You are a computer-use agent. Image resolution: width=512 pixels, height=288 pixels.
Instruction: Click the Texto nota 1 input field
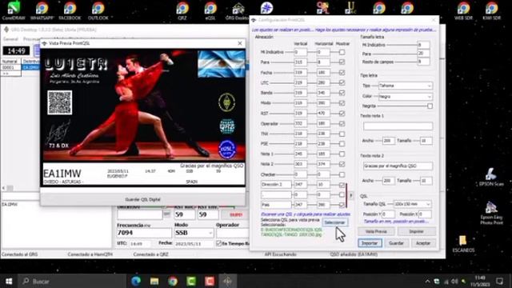[x=398, y=126]
